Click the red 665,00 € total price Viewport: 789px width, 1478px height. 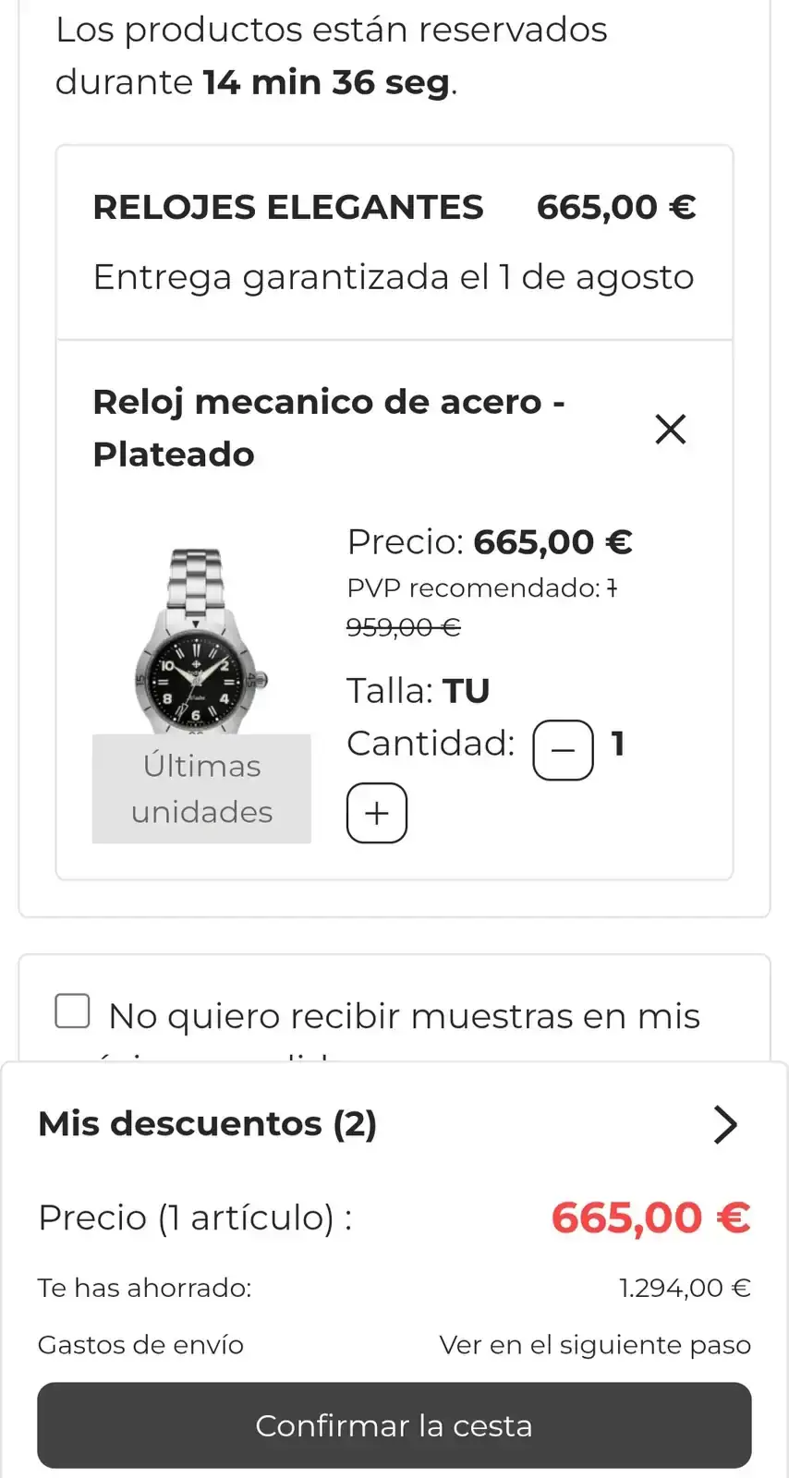pyautogui.click(x=651, y=1218)
